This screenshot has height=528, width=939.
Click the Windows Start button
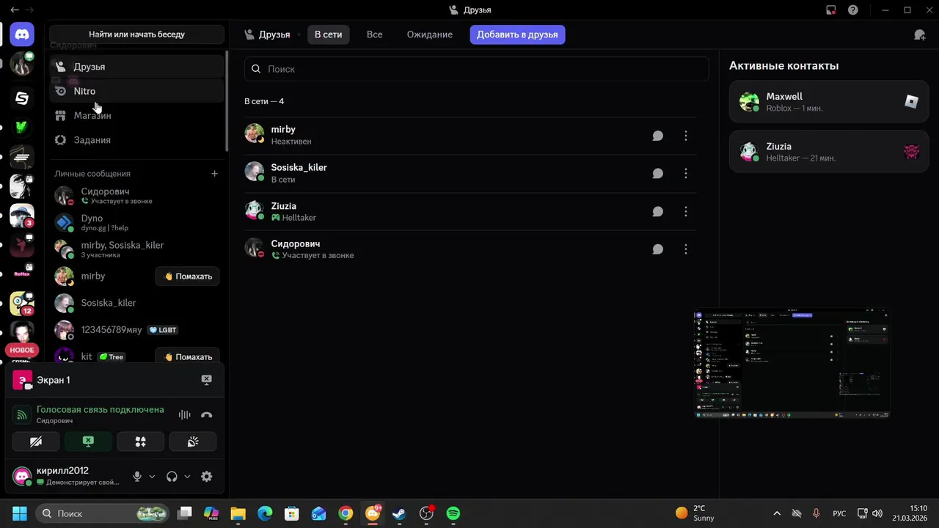coord(20,513)
